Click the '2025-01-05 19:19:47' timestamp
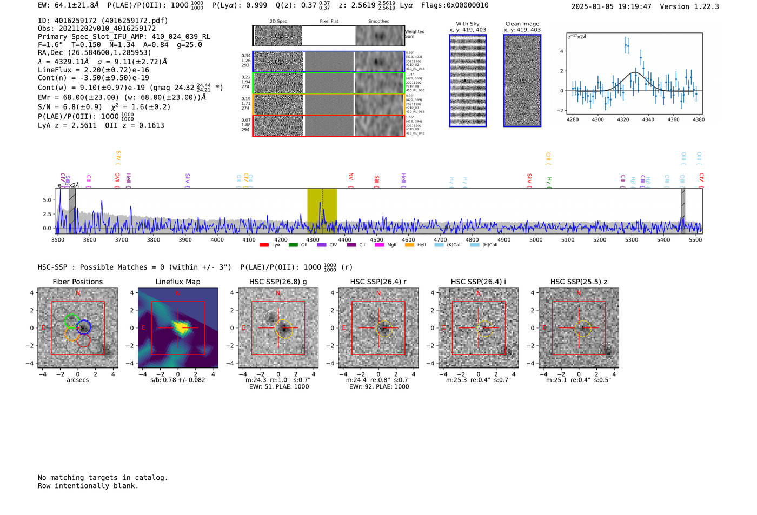757x515 pixels. (612, 7)
